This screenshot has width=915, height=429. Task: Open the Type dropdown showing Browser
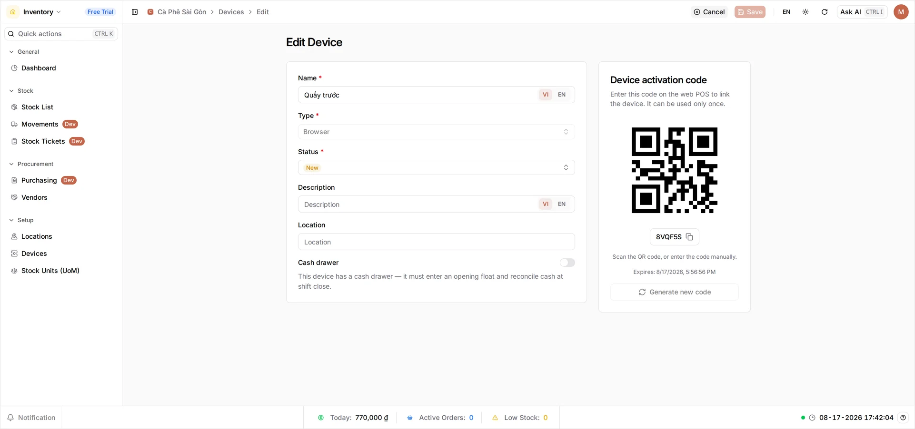point(436,132)
